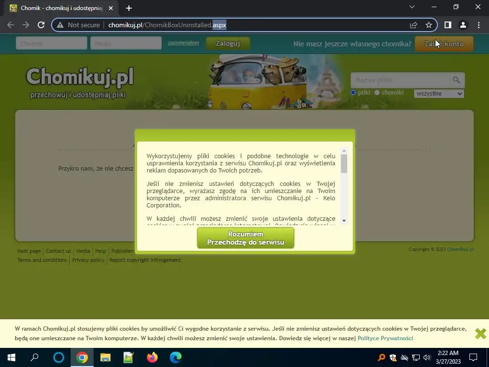
Task: Click 'Rozumiem Przechodzę do serwisu' button
Action: [245, 238]
